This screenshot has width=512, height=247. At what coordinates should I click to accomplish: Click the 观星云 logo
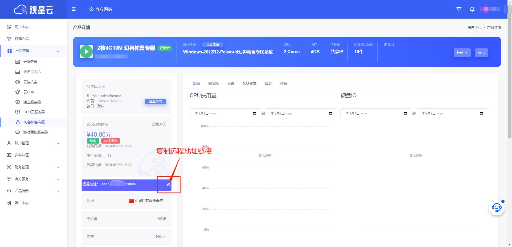[x=33, y=10]
